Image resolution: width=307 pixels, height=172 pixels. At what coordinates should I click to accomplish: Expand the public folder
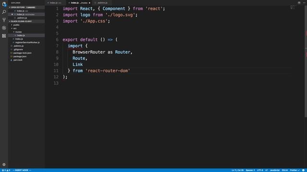coord(26,25)
